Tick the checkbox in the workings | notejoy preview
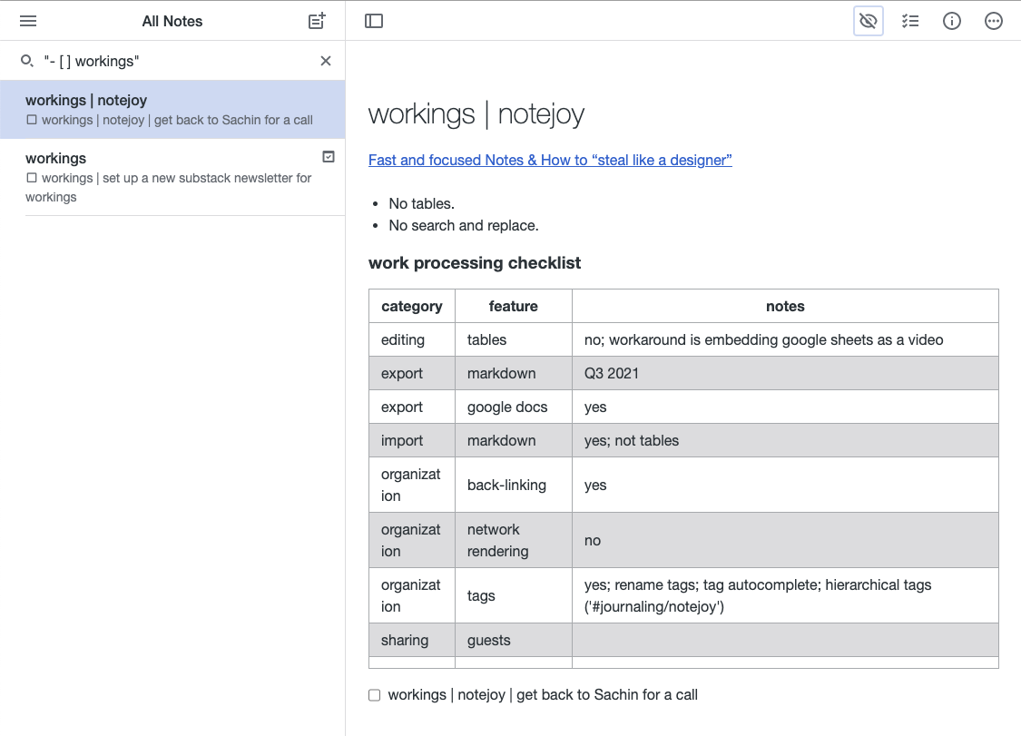Screen dimensions: 1021x736 31,119
